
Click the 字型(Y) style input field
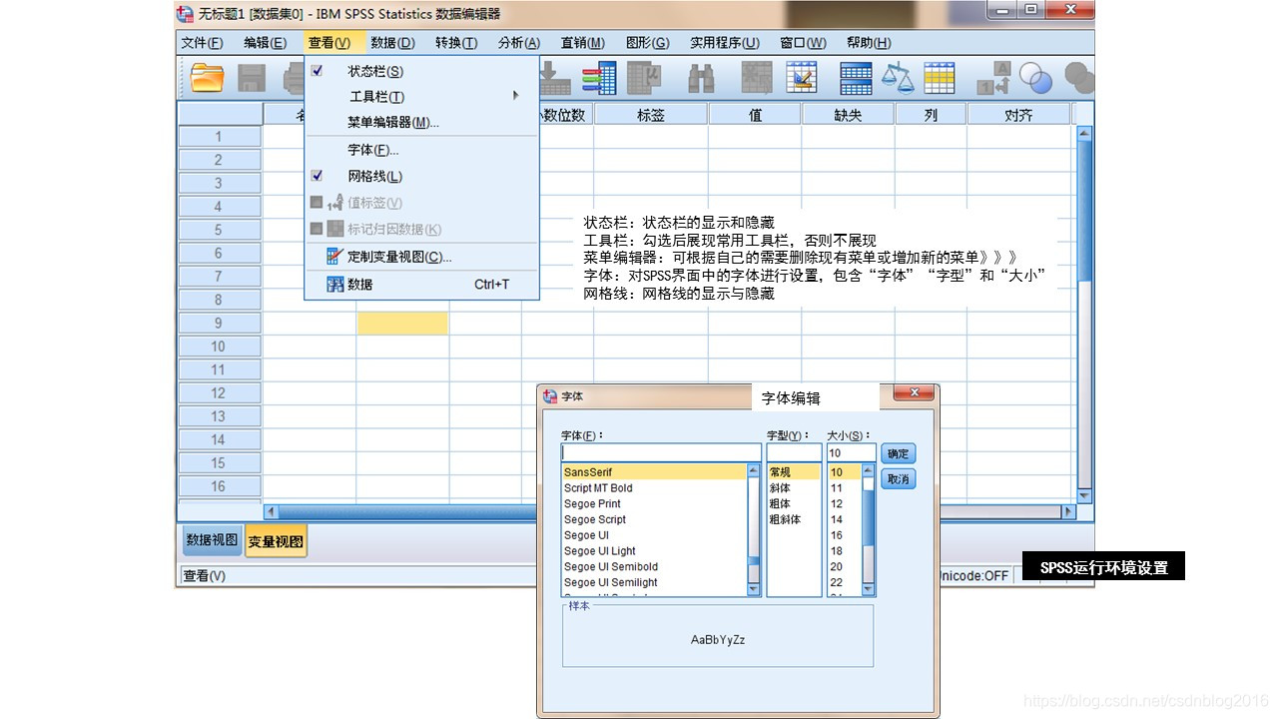coord(794,452)
